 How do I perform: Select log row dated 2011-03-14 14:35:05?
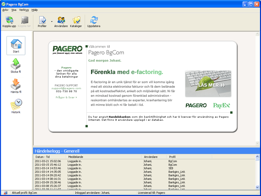[x=144, y=172]
